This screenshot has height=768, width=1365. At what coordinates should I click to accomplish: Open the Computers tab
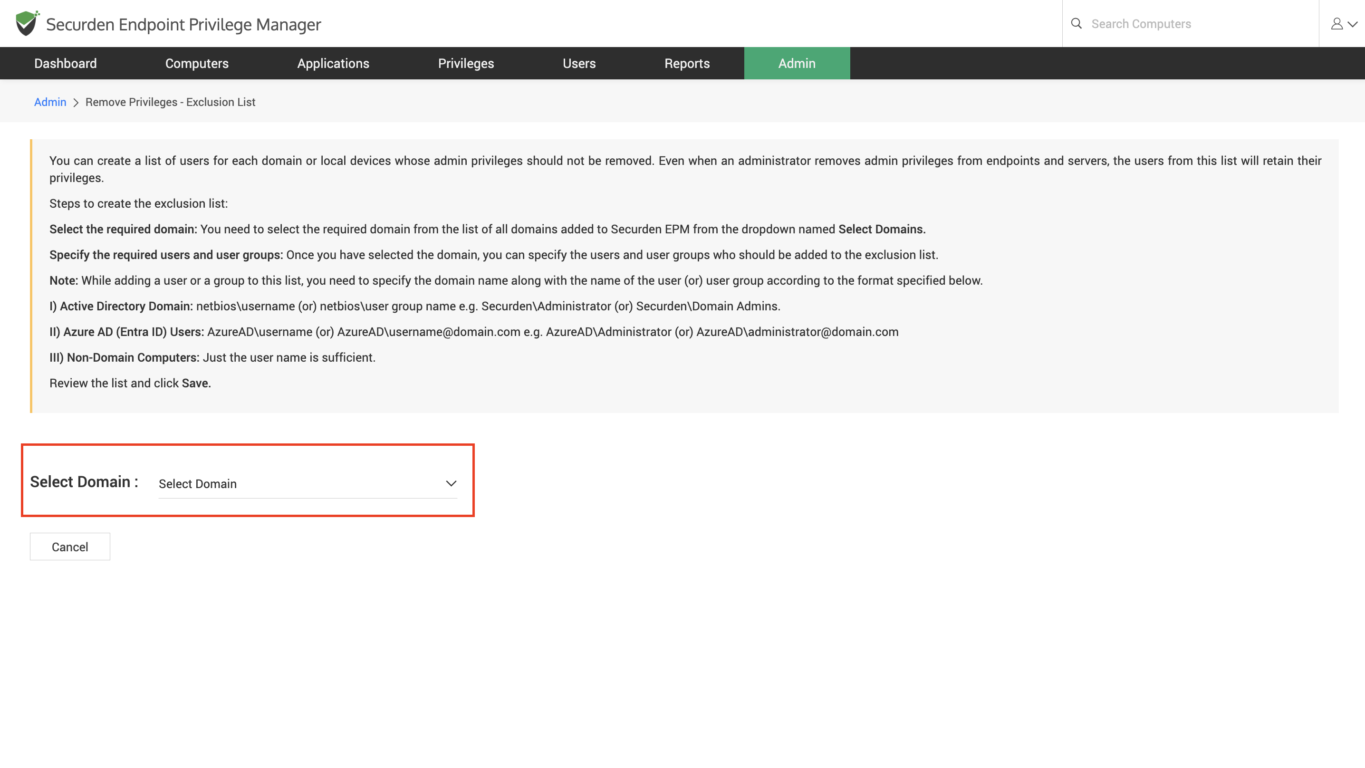(197, 63)
